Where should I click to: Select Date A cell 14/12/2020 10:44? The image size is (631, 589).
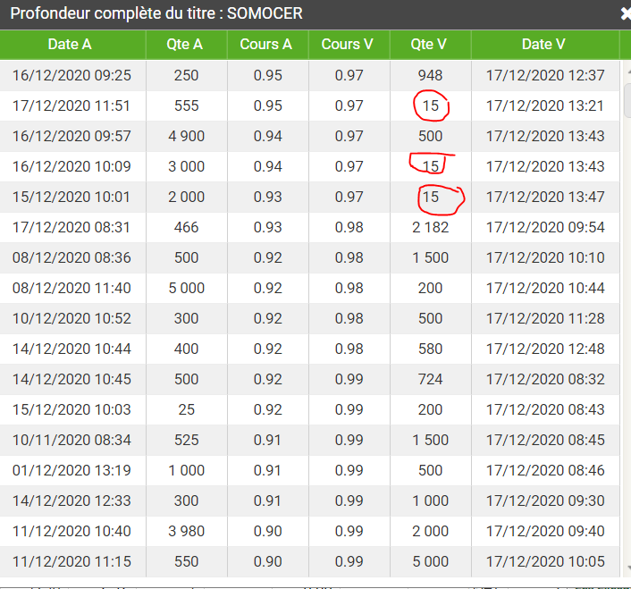pyautogui.click(x=72, y=349)
